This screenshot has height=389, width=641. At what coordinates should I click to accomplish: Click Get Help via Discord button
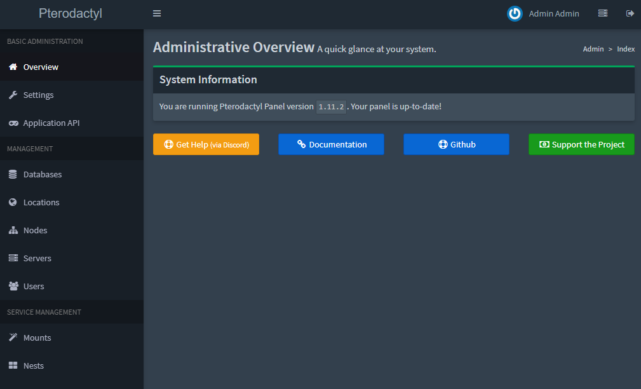tap(206, 144)
